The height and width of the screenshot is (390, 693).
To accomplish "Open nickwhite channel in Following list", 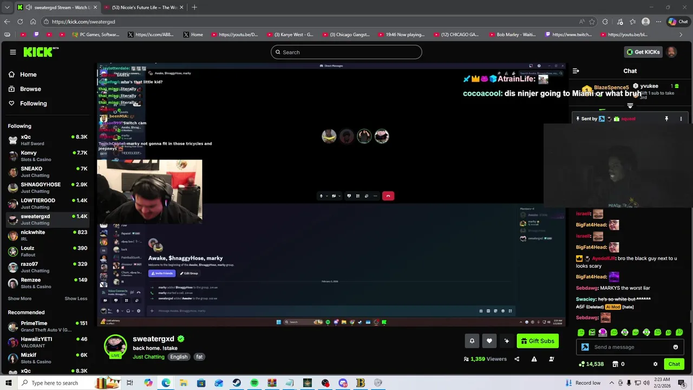I will [48, 235].
